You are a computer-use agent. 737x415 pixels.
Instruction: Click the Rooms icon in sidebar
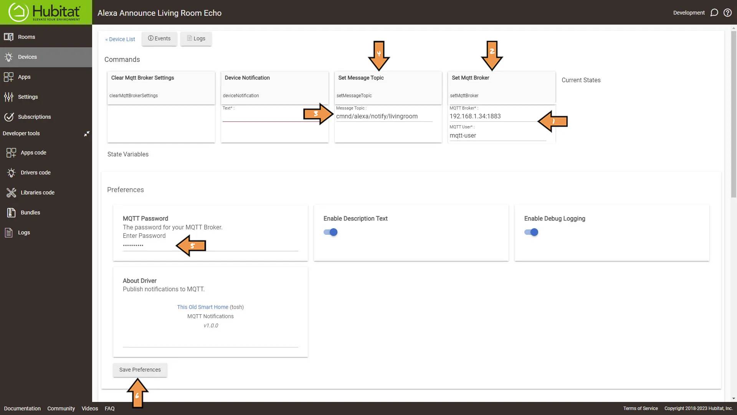tap(8, 37)
